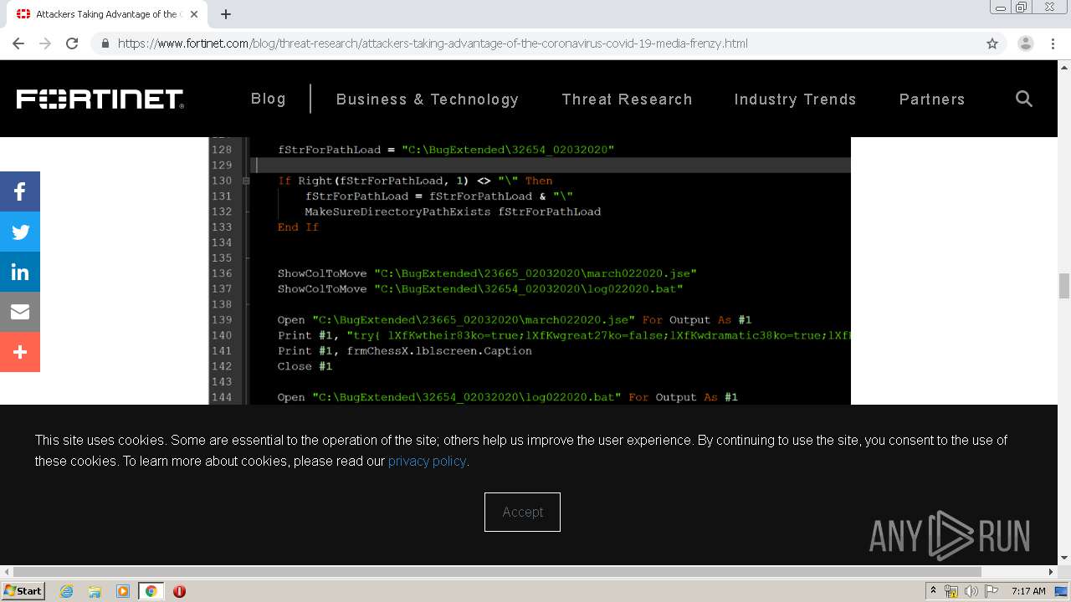Close the Attackers Taking Advantage tab

pos(195,14)
